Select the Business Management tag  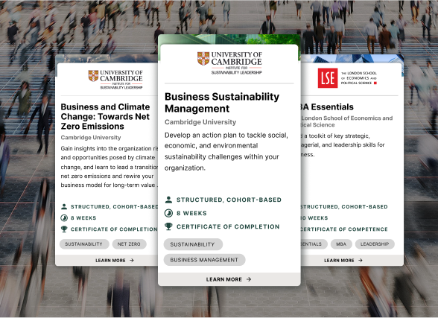(x=204, y=260)
